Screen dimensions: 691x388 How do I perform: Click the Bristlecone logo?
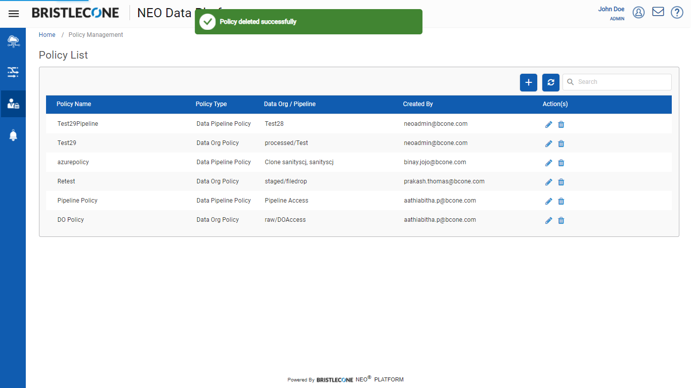point(75,13)
